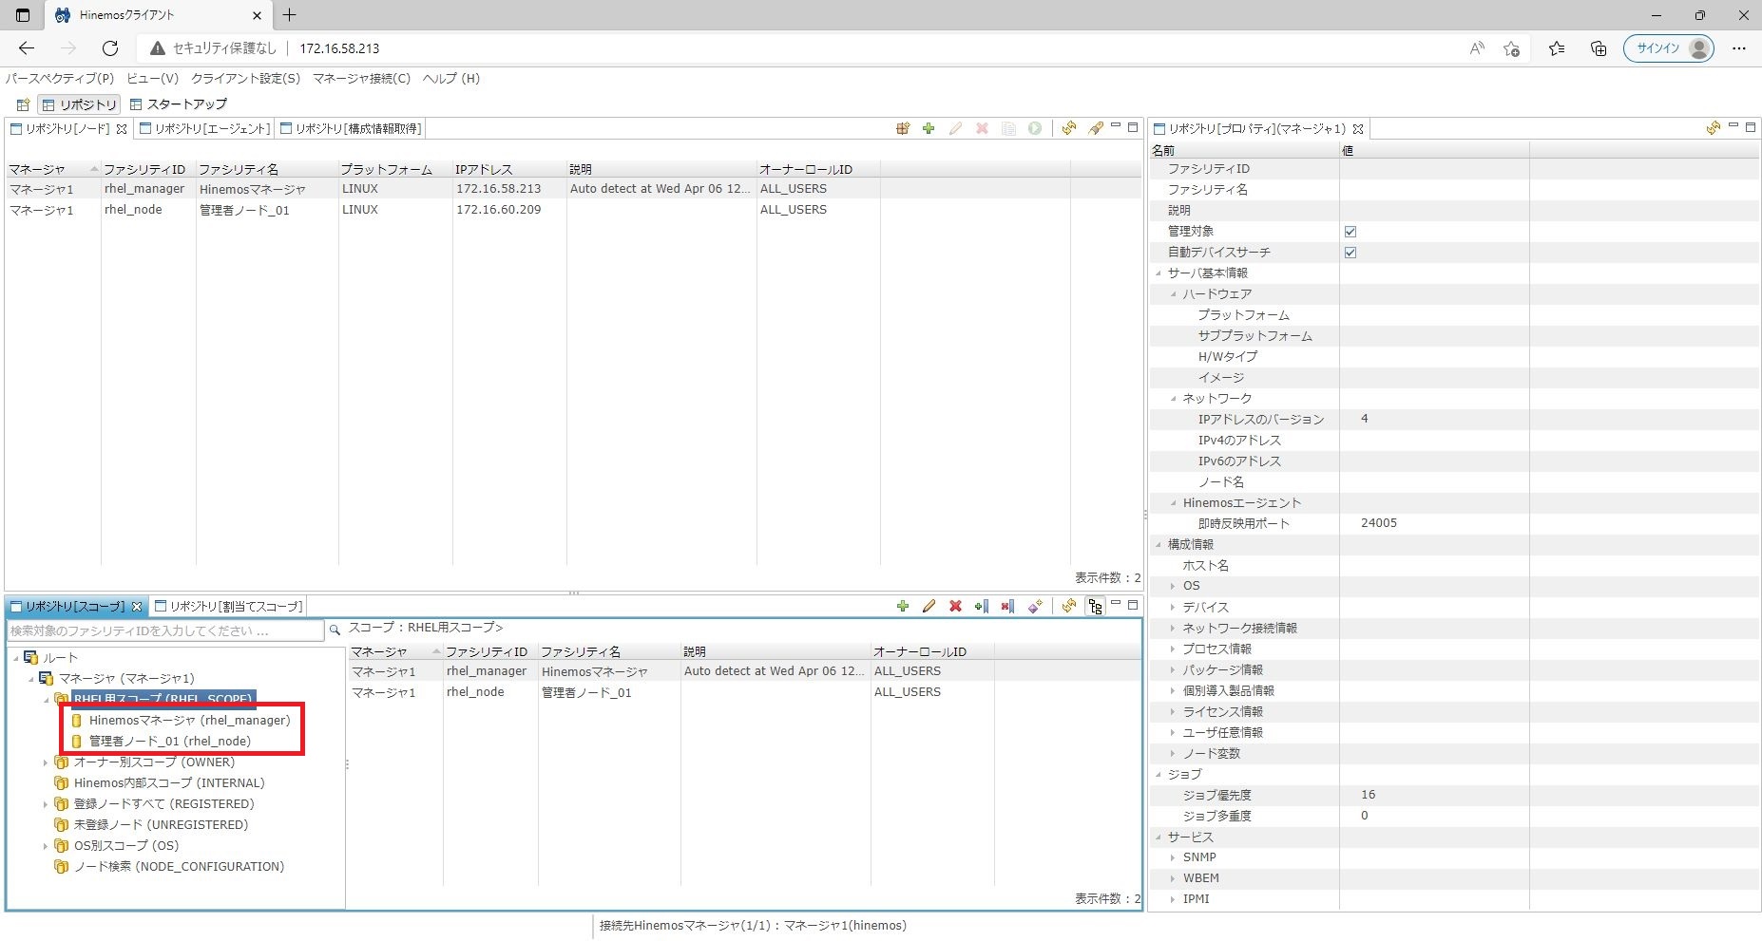Click the copy node icon in node toolbar
This screenshot has width=1762, height=941.
tap(1008, 128)
